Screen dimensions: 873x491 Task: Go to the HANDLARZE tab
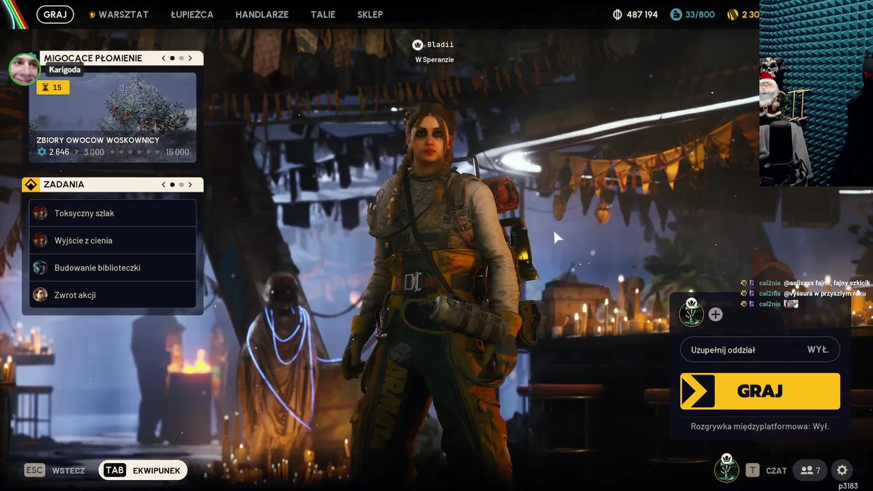tap(262, 14)
